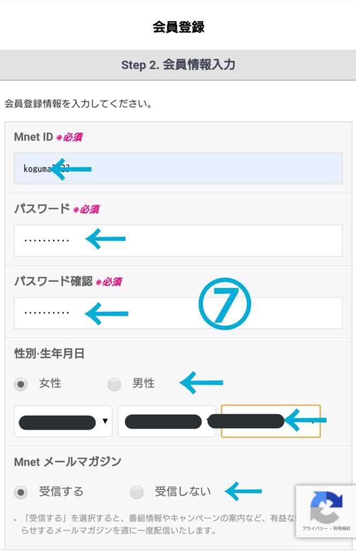
Task: Click the パスワード確認 confirmation field
Action: pyautogui.click(x=178, y=313)
